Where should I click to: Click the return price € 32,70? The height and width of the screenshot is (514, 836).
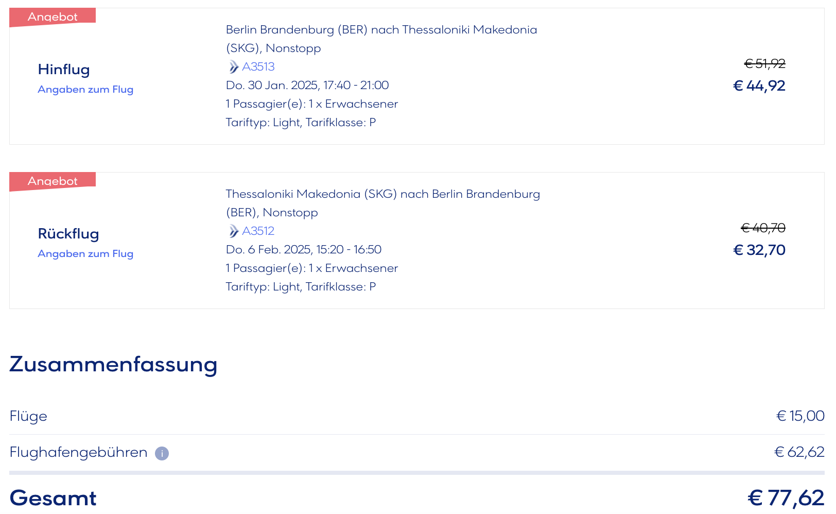click(x=759, y=250)
